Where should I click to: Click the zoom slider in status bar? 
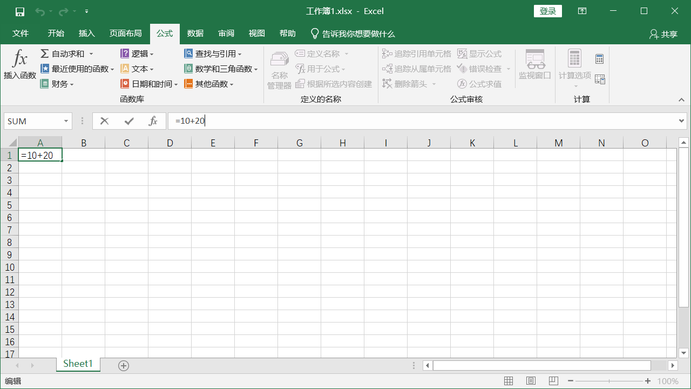coord(609,381)
